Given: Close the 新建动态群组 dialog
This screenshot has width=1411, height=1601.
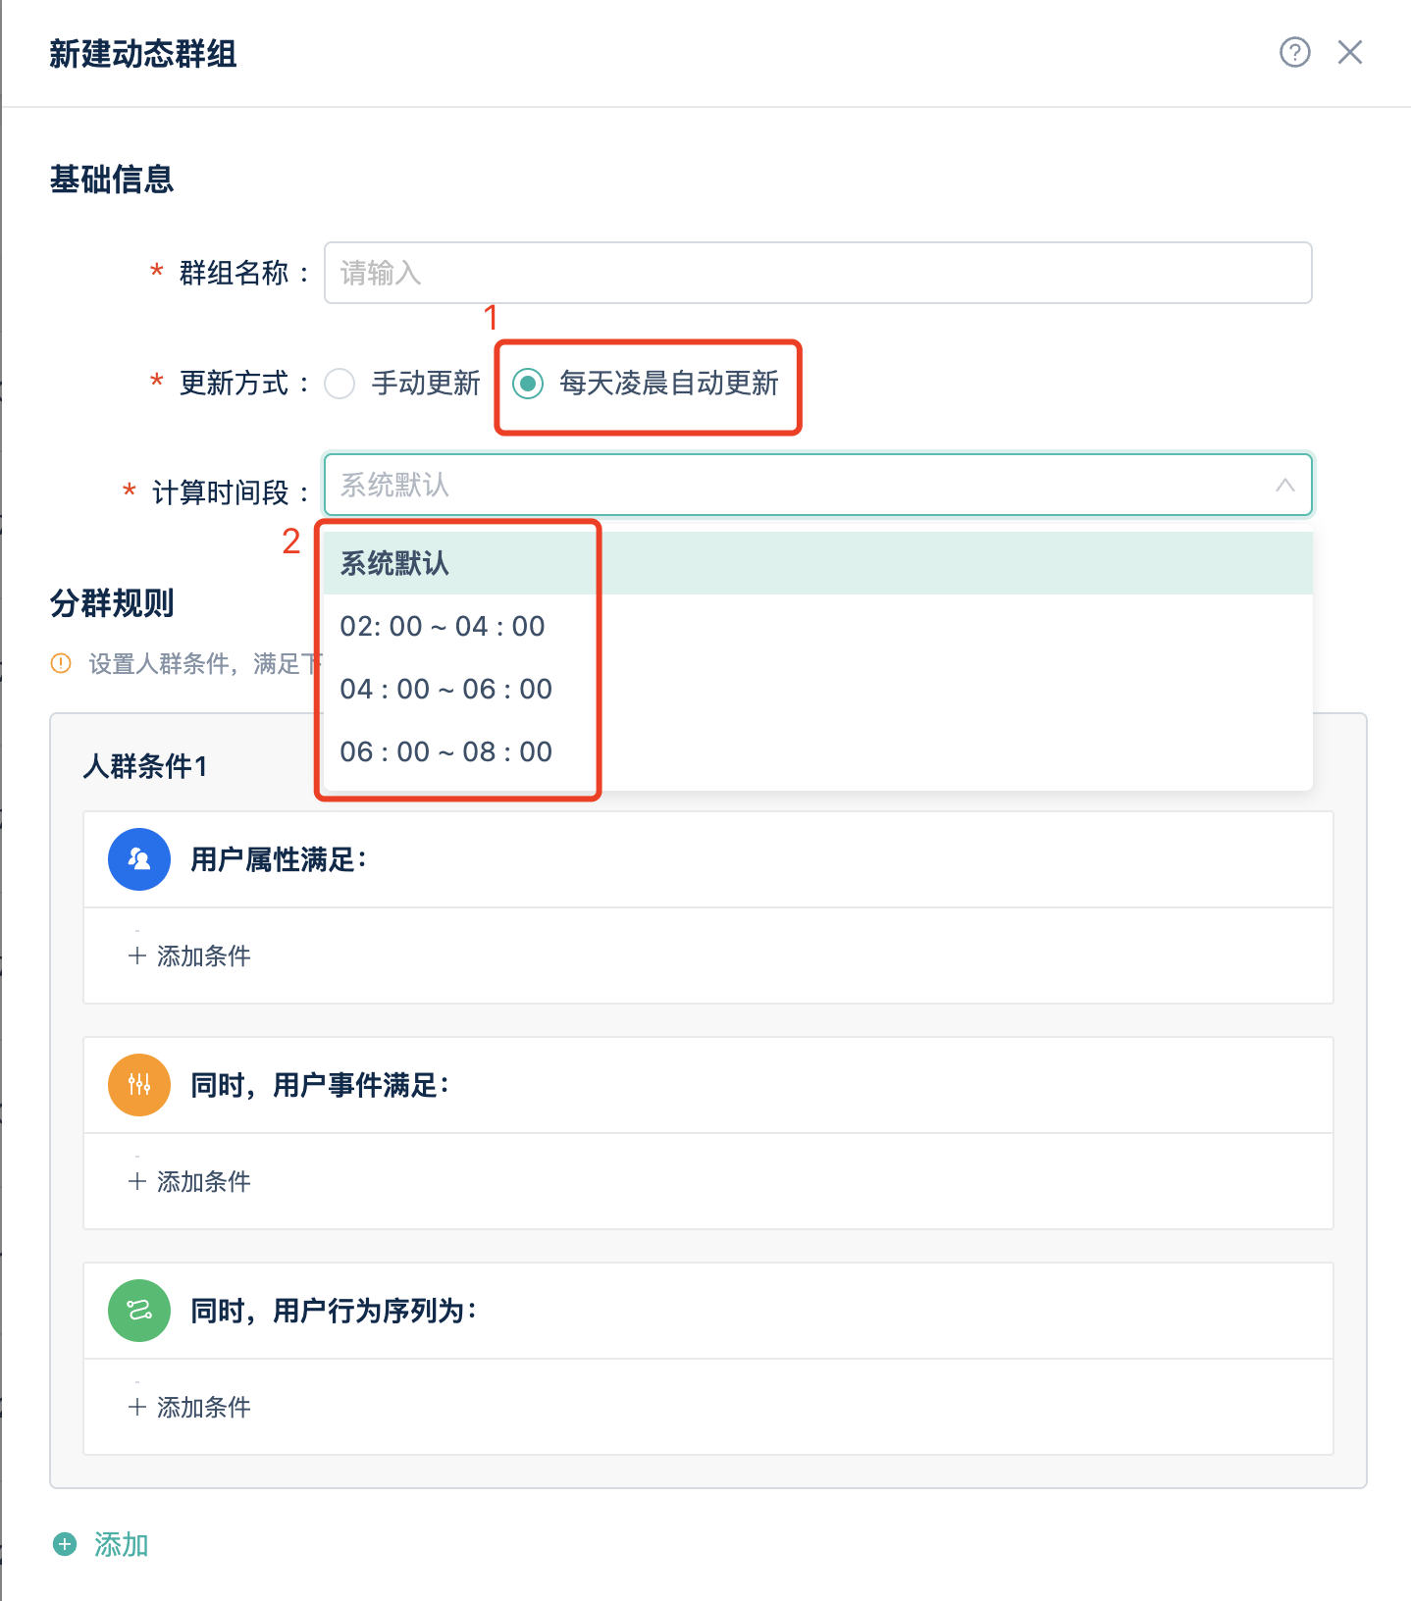Looking at the screenshot, I should (x=1350, y=52).
